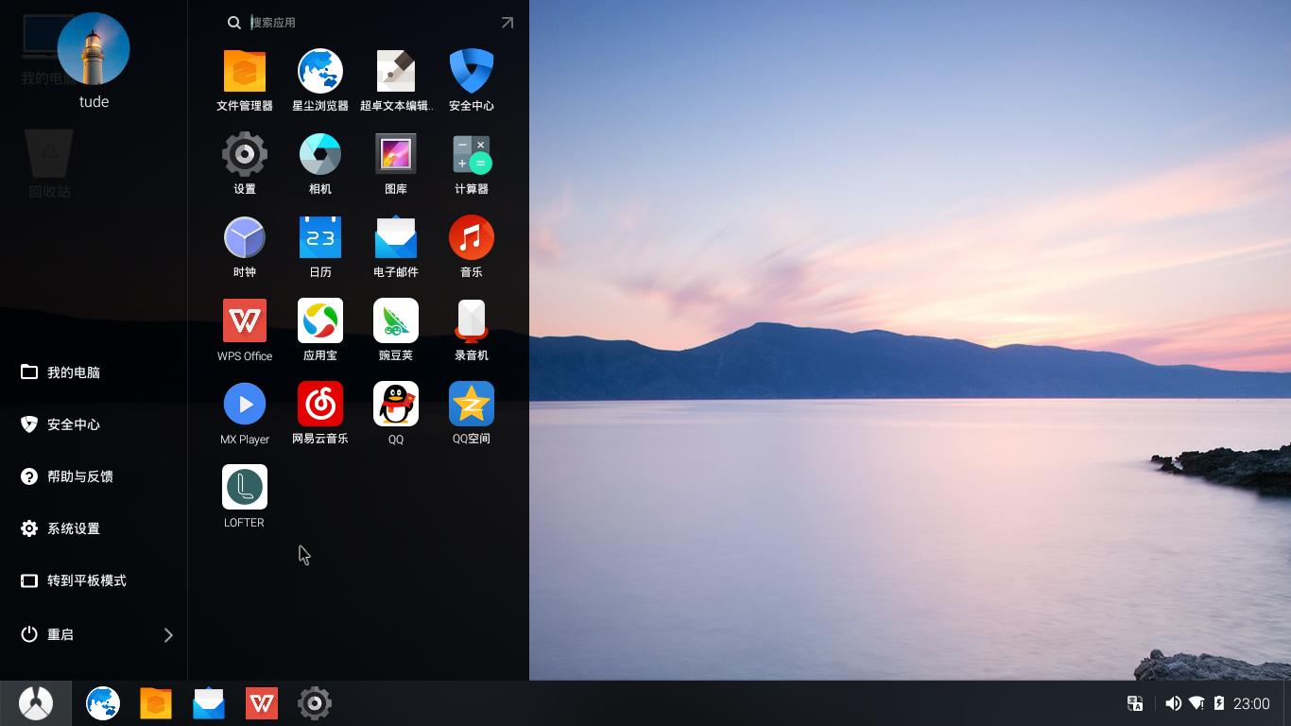Click the tude user avatar

click(94, 49)
